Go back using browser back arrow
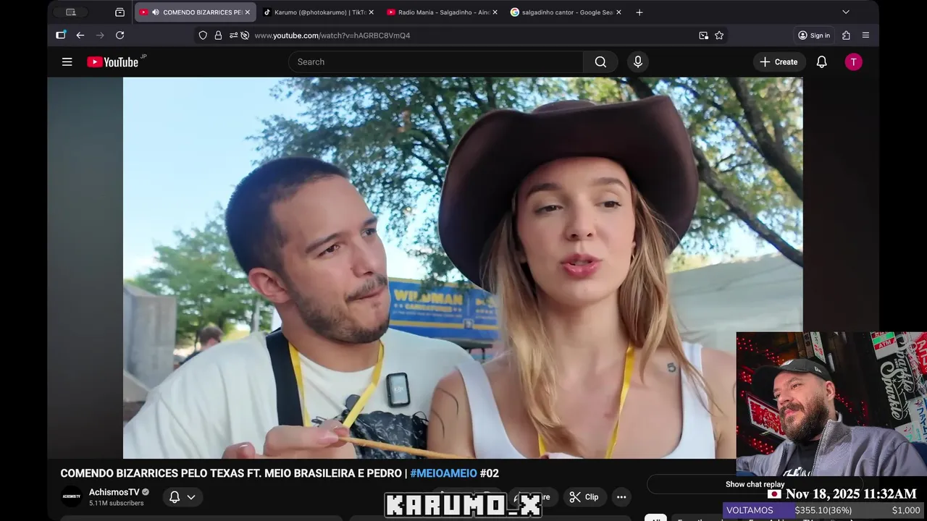 (x=80, y=35)
